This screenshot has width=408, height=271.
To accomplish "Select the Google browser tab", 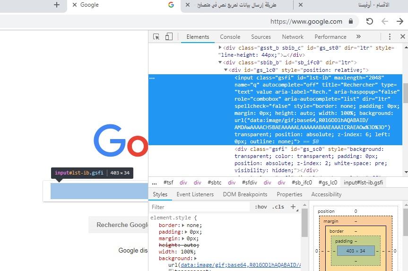I will pos(123,5).
